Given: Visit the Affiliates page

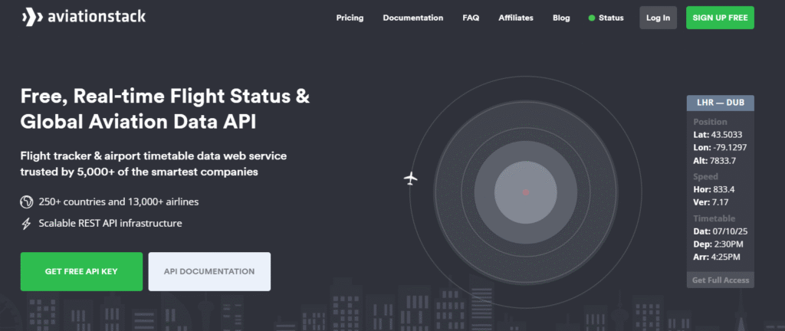Looking at the screenshot, I should pyautogui.click(x=515, y=18).
